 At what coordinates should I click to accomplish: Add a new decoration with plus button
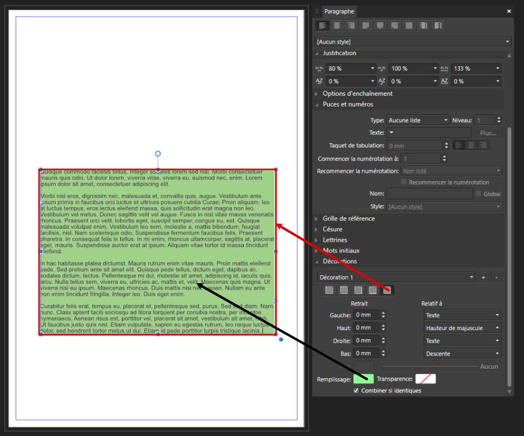click(483, 277)
